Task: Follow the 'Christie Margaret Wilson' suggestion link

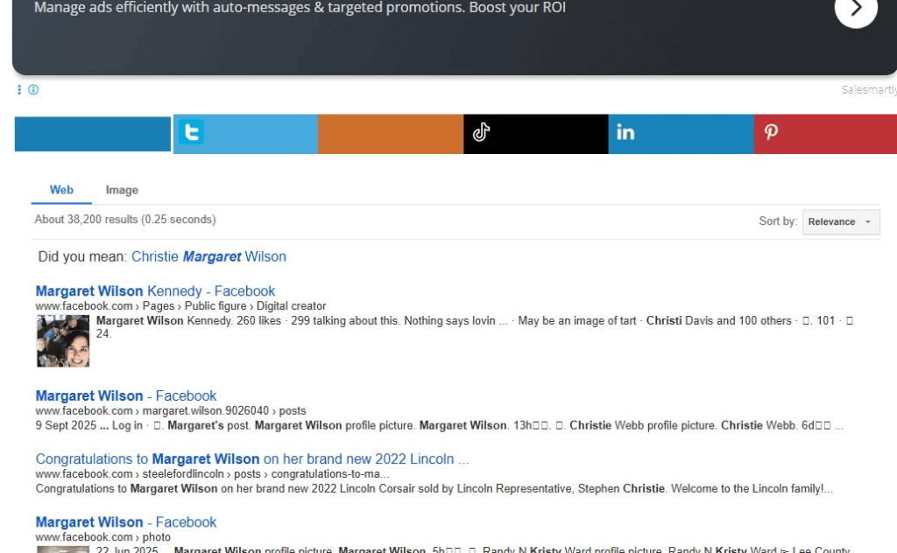Action: pyautogui.click(x=208, y=256)
